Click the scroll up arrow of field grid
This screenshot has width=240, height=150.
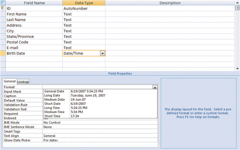coord(237,3)
